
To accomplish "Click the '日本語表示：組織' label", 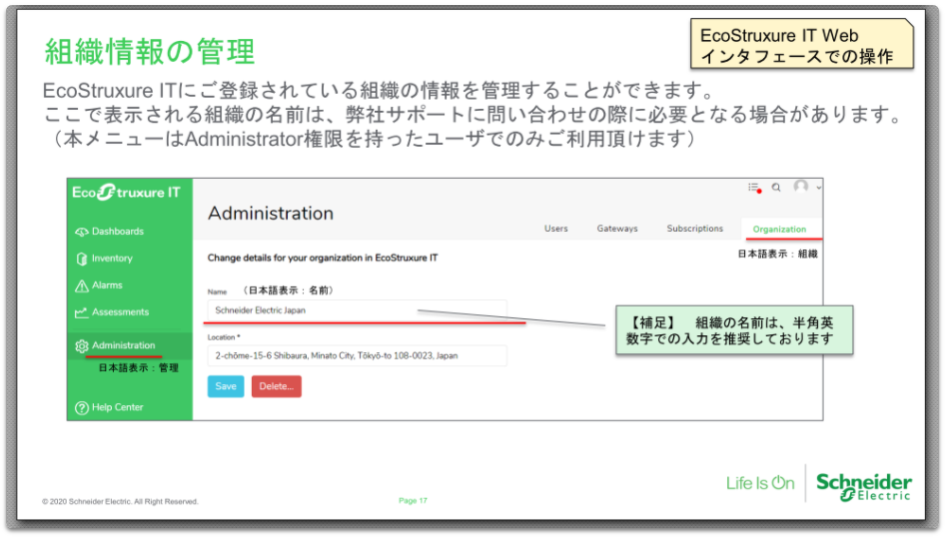I will point(777,254).
